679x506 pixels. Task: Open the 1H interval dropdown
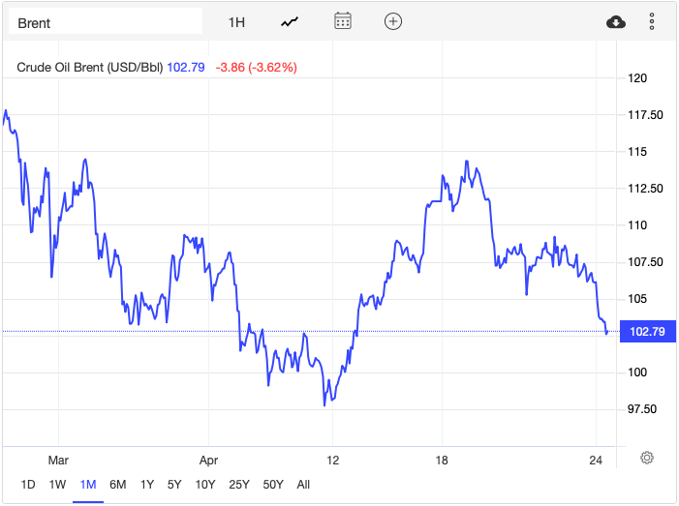pyautogui.click(x=237, y=22)
